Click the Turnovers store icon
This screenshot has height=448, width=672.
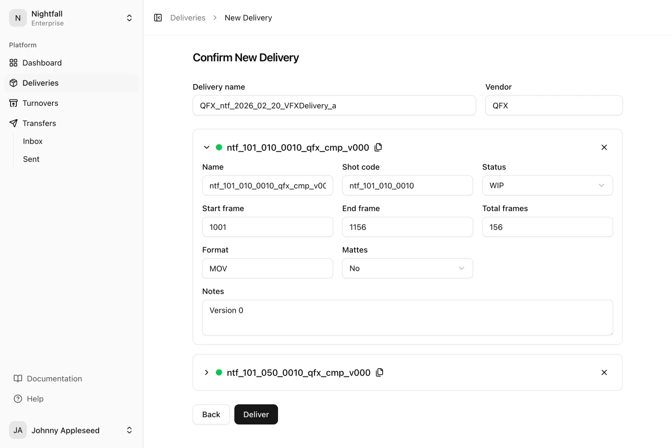pyautogui.click(x=13, y=103)
